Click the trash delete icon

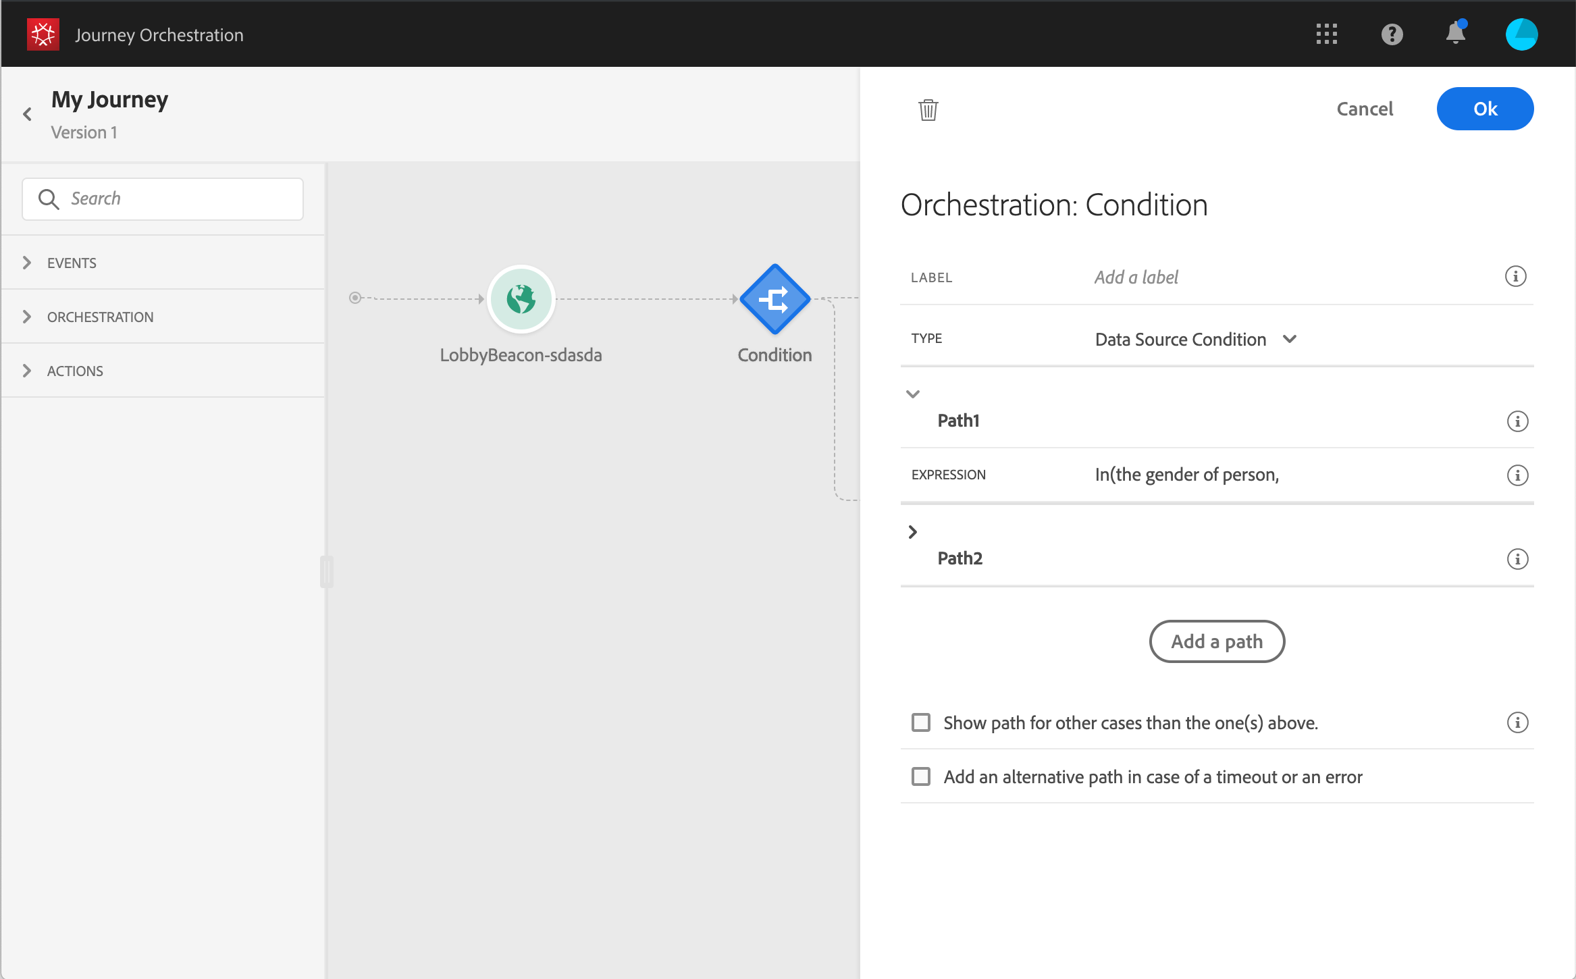[x=928, y=109]
